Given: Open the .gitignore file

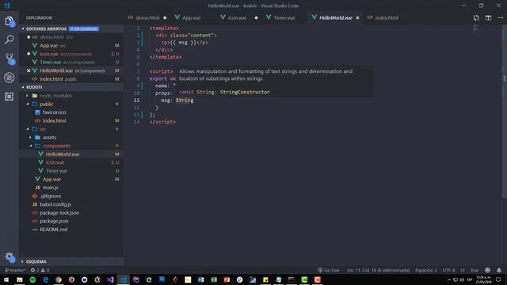Looking at the screenshot, I should pyautogui.click(x=50, y=196).
